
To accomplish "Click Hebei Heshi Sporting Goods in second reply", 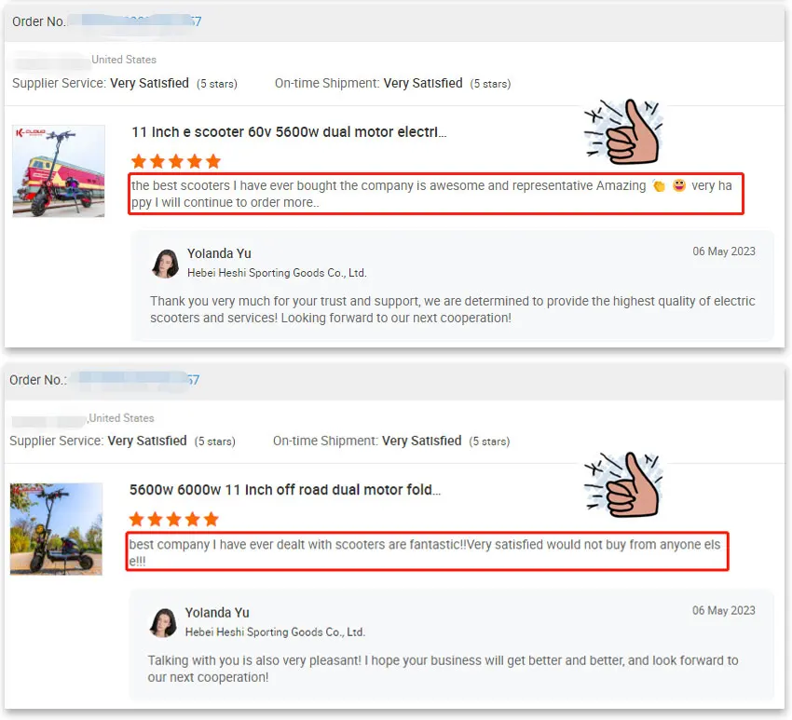I will (x=275, y=632).
